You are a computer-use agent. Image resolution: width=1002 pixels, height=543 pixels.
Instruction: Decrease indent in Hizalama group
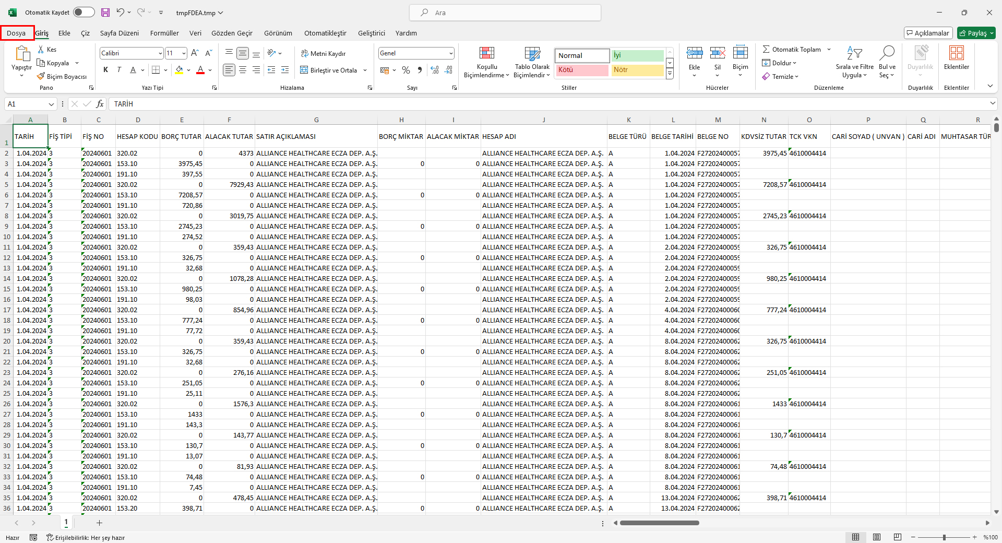pos(271,70)
